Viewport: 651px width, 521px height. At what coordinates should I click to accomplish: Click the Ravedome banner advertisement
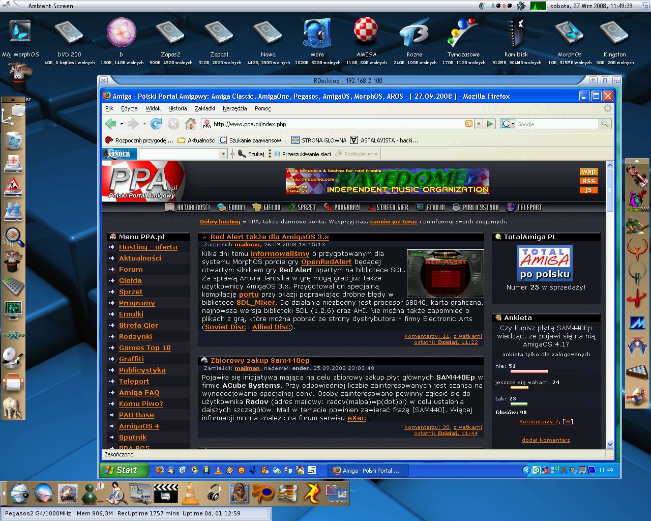tap(387, 181)
